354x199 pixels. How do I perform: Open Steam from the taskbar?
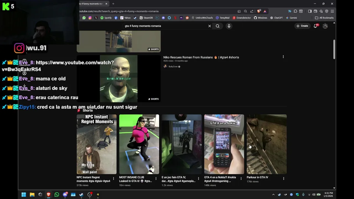point(81,195)
